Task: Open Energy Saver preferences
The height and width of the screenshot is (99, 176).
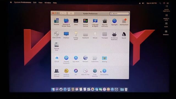Action: pos(76,36)
